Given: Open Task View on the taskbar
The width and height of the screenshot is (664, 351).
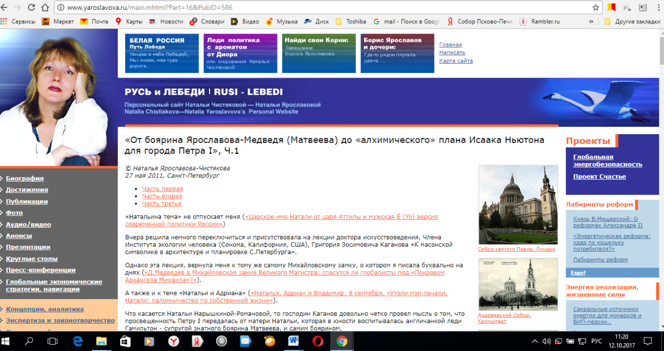Looking at the screenshot, I should point(52,341).
